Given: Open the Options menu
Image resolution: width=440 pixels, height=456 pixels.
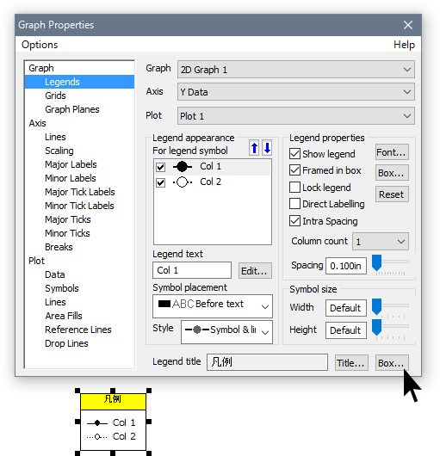Looking at the screenshot, I should coord(40,45).
